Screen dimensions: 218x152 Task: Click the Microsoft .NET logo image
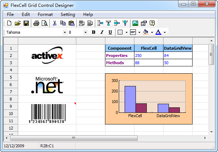(47, 85)
